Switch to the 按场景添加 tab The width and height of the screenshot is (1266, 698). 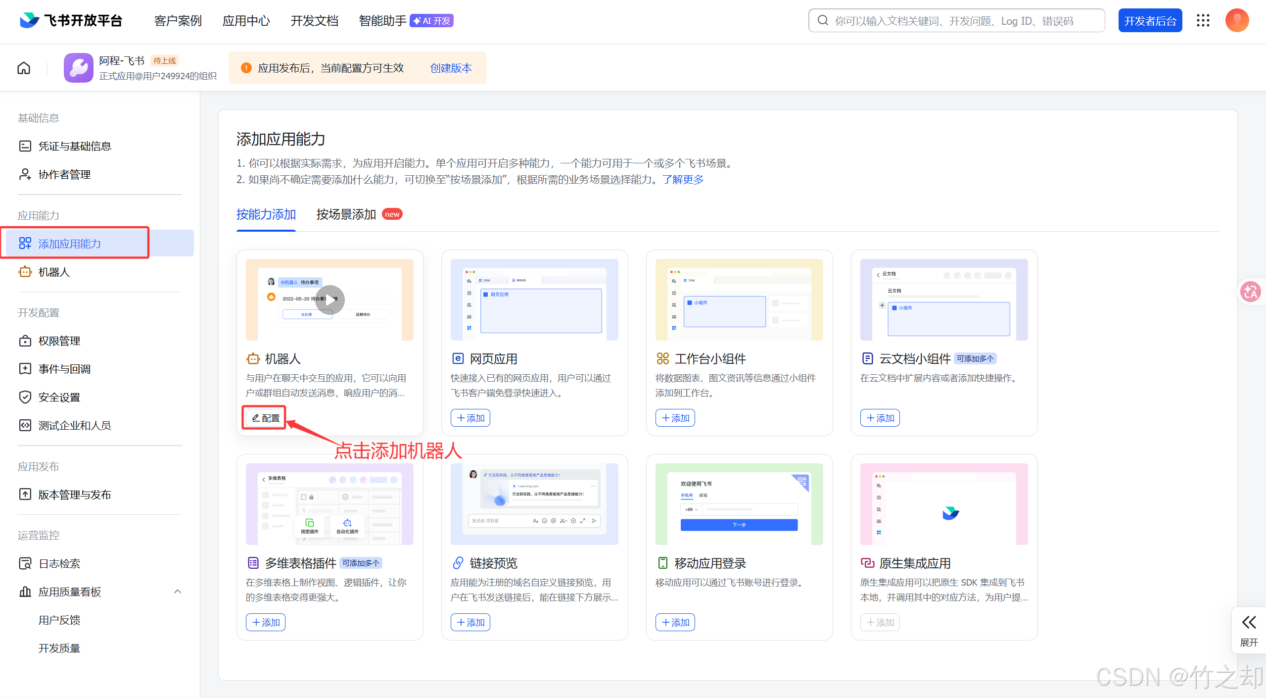coord(346,214)
